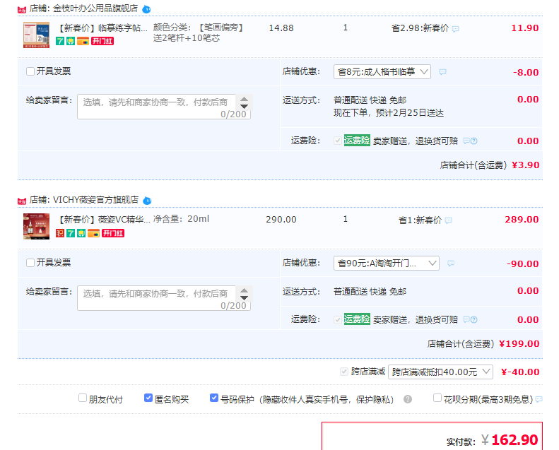559x450 pixels.
Task: Click the shield guarantee icon under 临摹练字帖
Action: click(x=71, y=41)
